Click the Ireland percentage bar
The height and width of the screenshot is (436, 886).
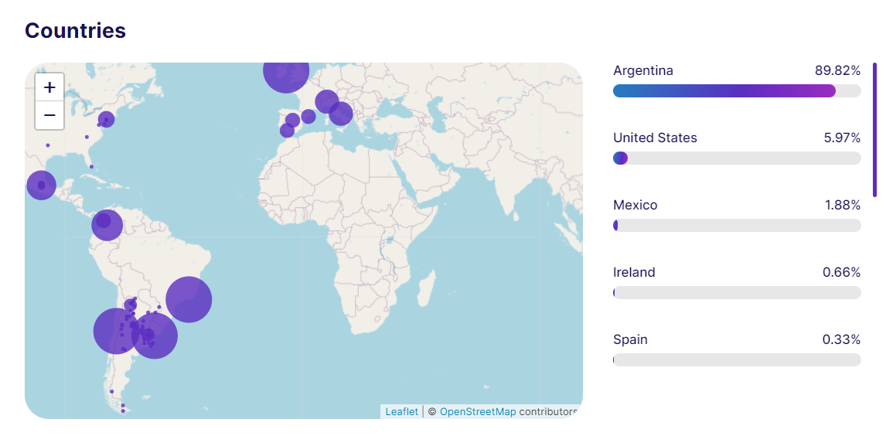click(x=737, y=292)
